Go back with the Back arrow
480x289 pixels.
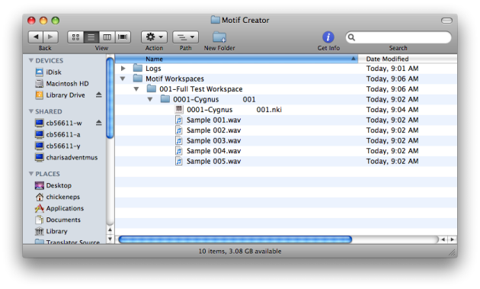point(36,37)
